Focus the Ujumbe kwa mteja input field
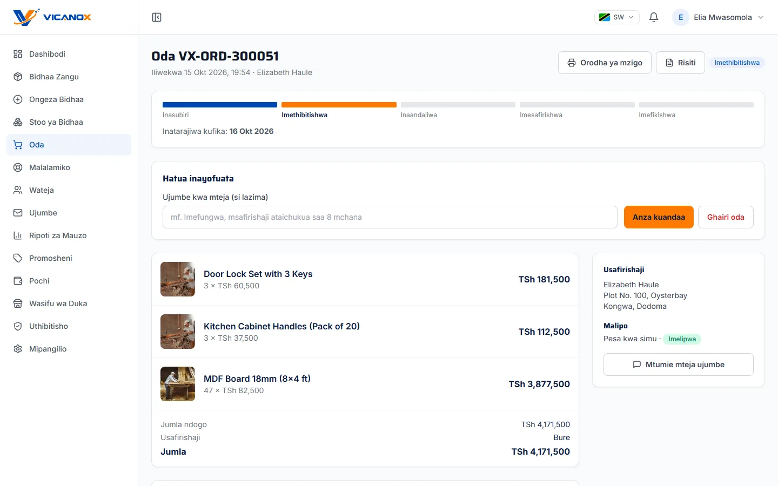This screenshot has height=486, width=778. pyautogui.click(x=390, y=217)
